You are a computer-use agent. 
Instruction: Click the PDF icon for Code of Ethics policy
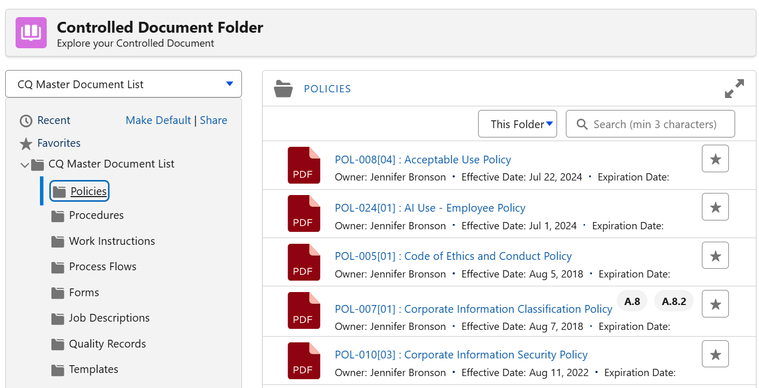coord(304,262)
